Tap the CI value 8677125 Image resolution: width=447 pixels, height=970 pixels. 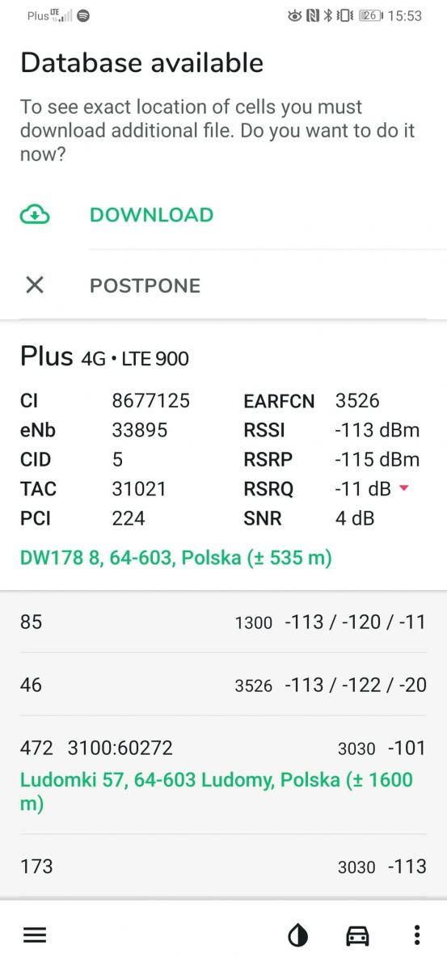(x=150, y=401)
